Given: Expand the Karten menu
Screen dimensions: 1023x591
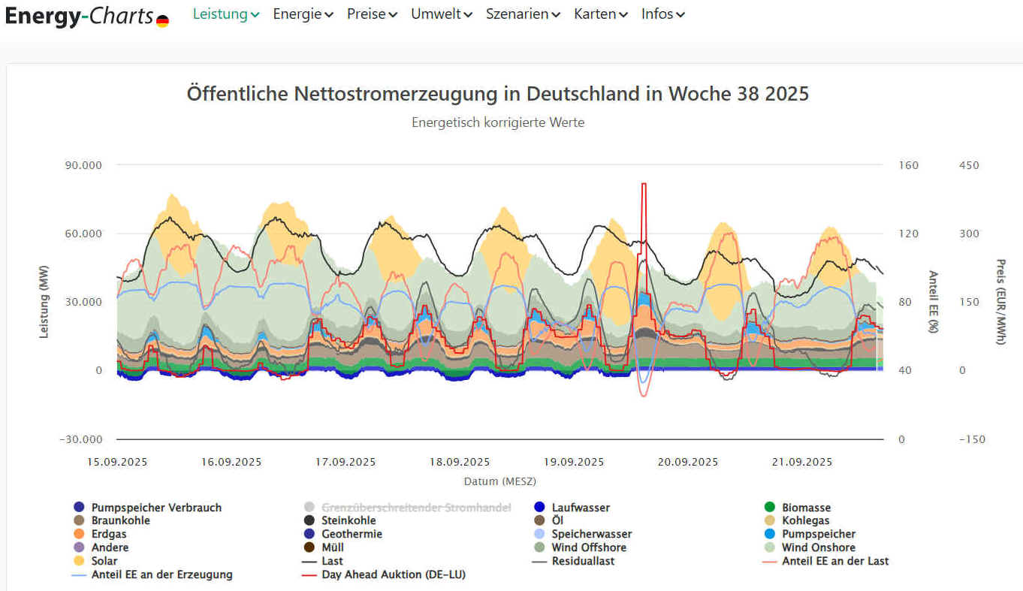Looking at the screenshot, I should point(601,14).
